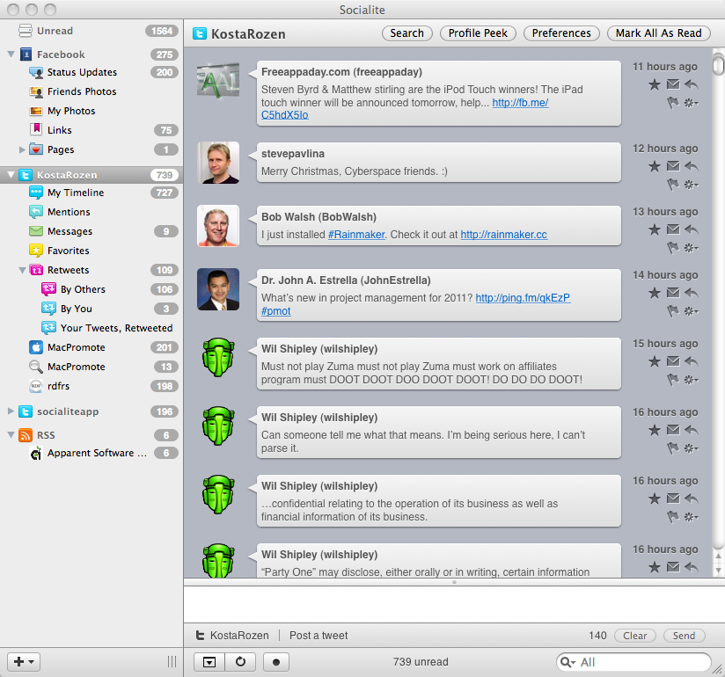
Task: Send direct message to Freeappaday via envelope icon
Action: tap(673, 84)
